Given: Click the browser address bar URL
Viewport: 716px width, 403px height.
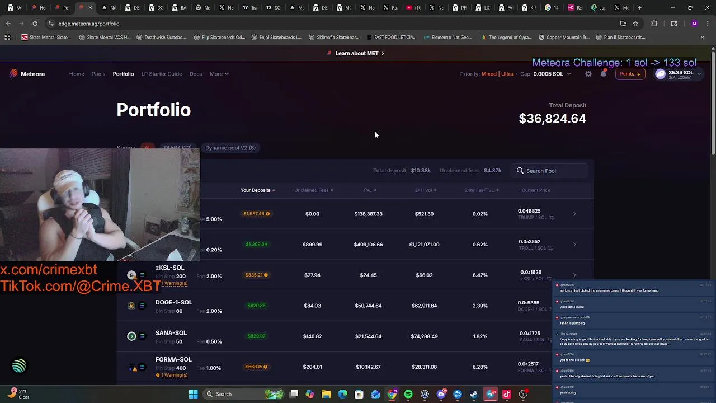Looking at the screenshot, I should (x=89, y=24).
